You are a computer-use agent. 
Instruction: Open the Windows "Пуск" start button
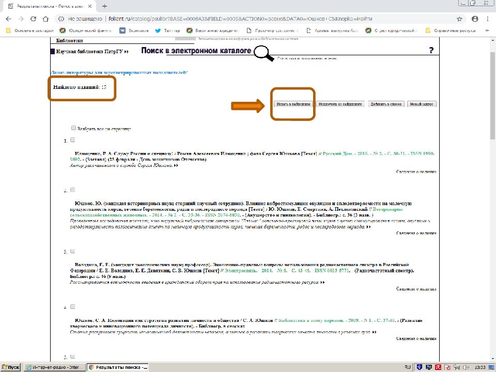[x=11, y=367]
